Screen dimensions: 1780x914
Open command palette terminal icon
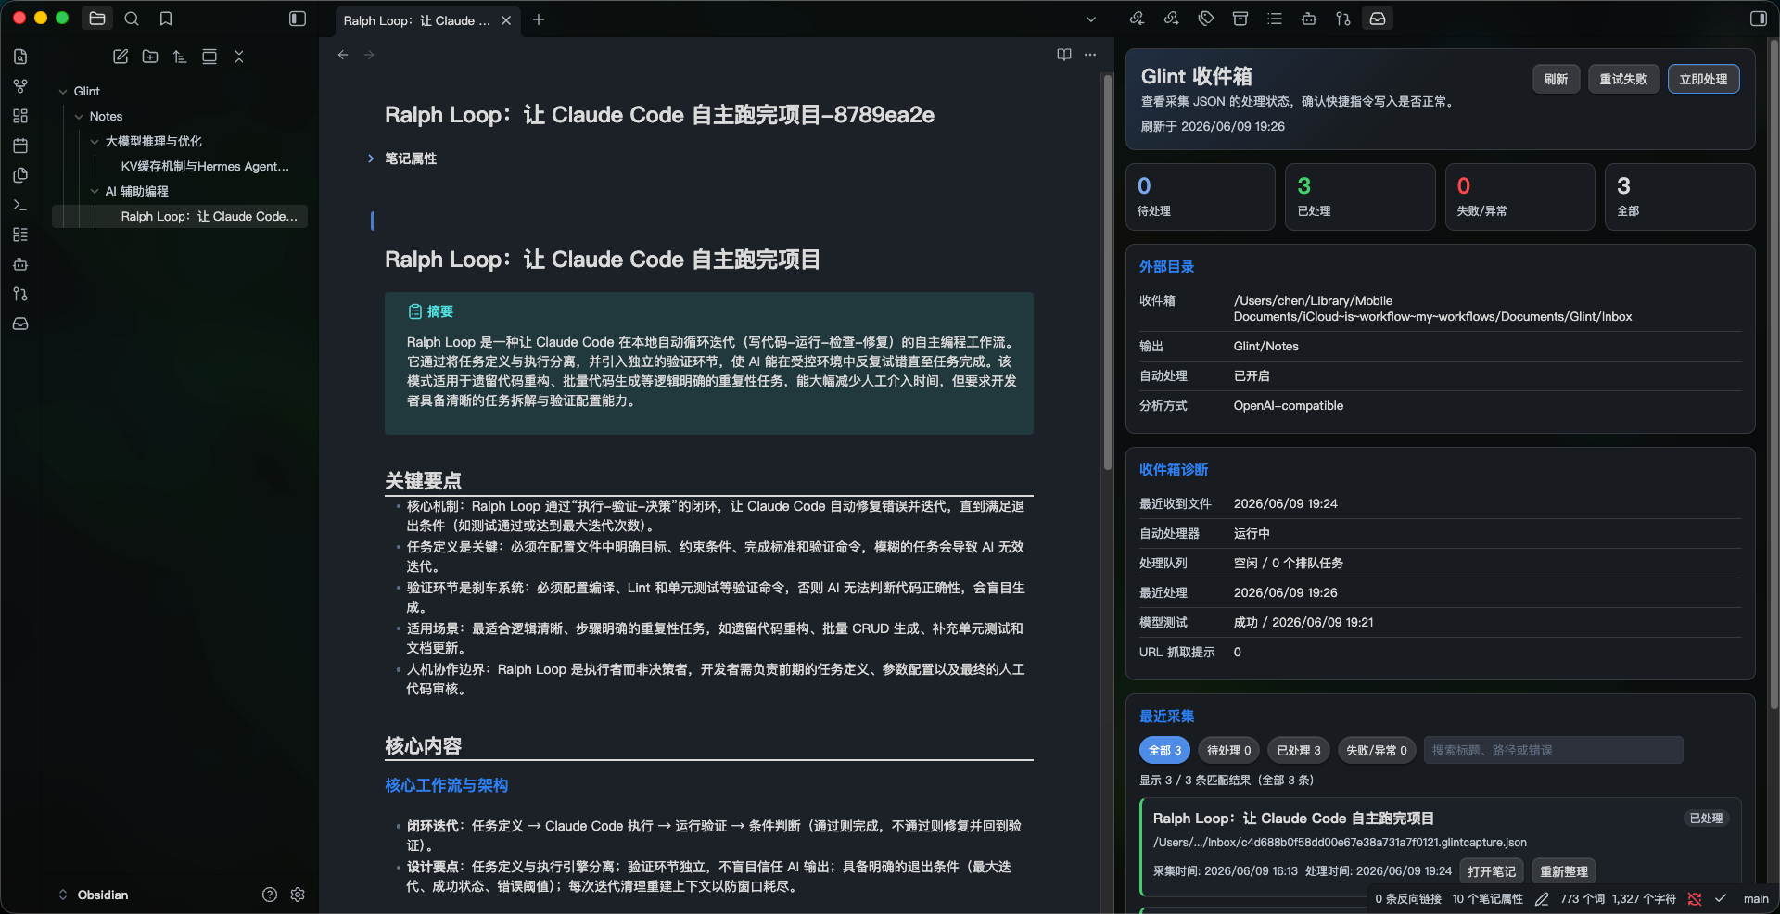pos(20,205)
